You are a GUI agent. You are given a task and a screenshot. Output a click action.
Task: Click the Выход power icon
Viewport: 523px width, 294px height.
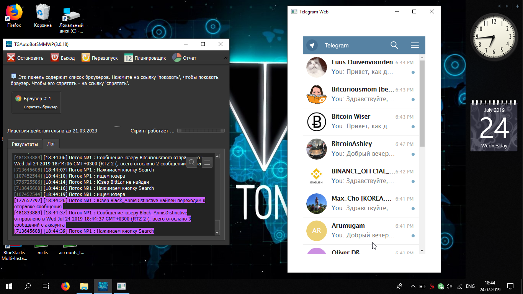(x=55, y=58)
